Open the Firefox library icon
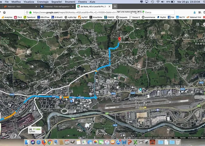The image size is (205, 146). click(200, 12)
